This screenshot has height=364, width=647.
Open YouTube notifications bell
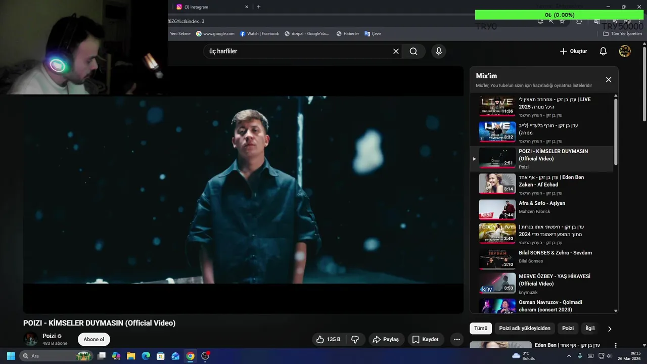603,51
